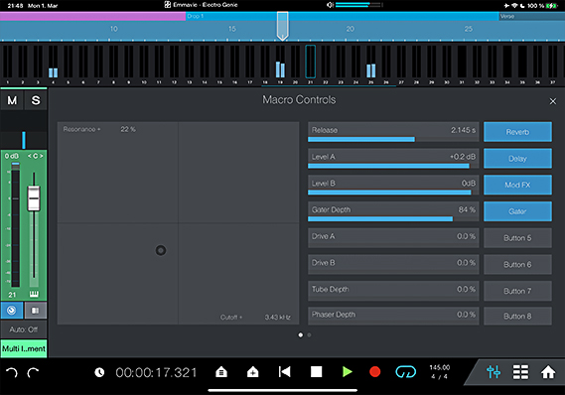
Task: Click the 4 / 4 time signature
Action: pyautogui.click(x=439, y=376)
